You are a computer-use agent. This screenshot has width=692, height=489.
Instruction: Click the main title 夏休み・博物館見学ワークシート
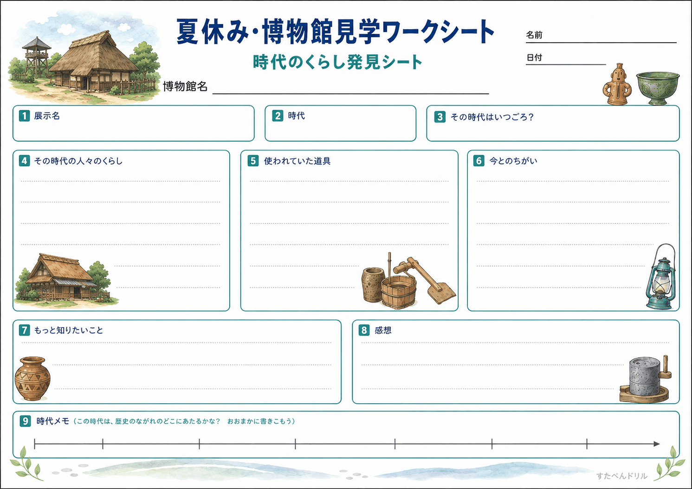(x=336, y=32)
